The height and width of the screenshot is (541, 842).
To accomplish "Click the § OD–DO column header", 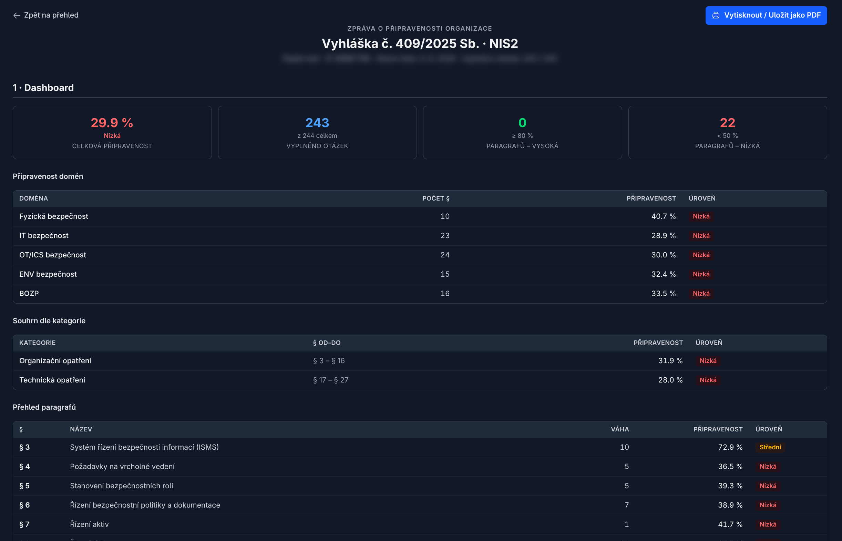I will (327, 343).
